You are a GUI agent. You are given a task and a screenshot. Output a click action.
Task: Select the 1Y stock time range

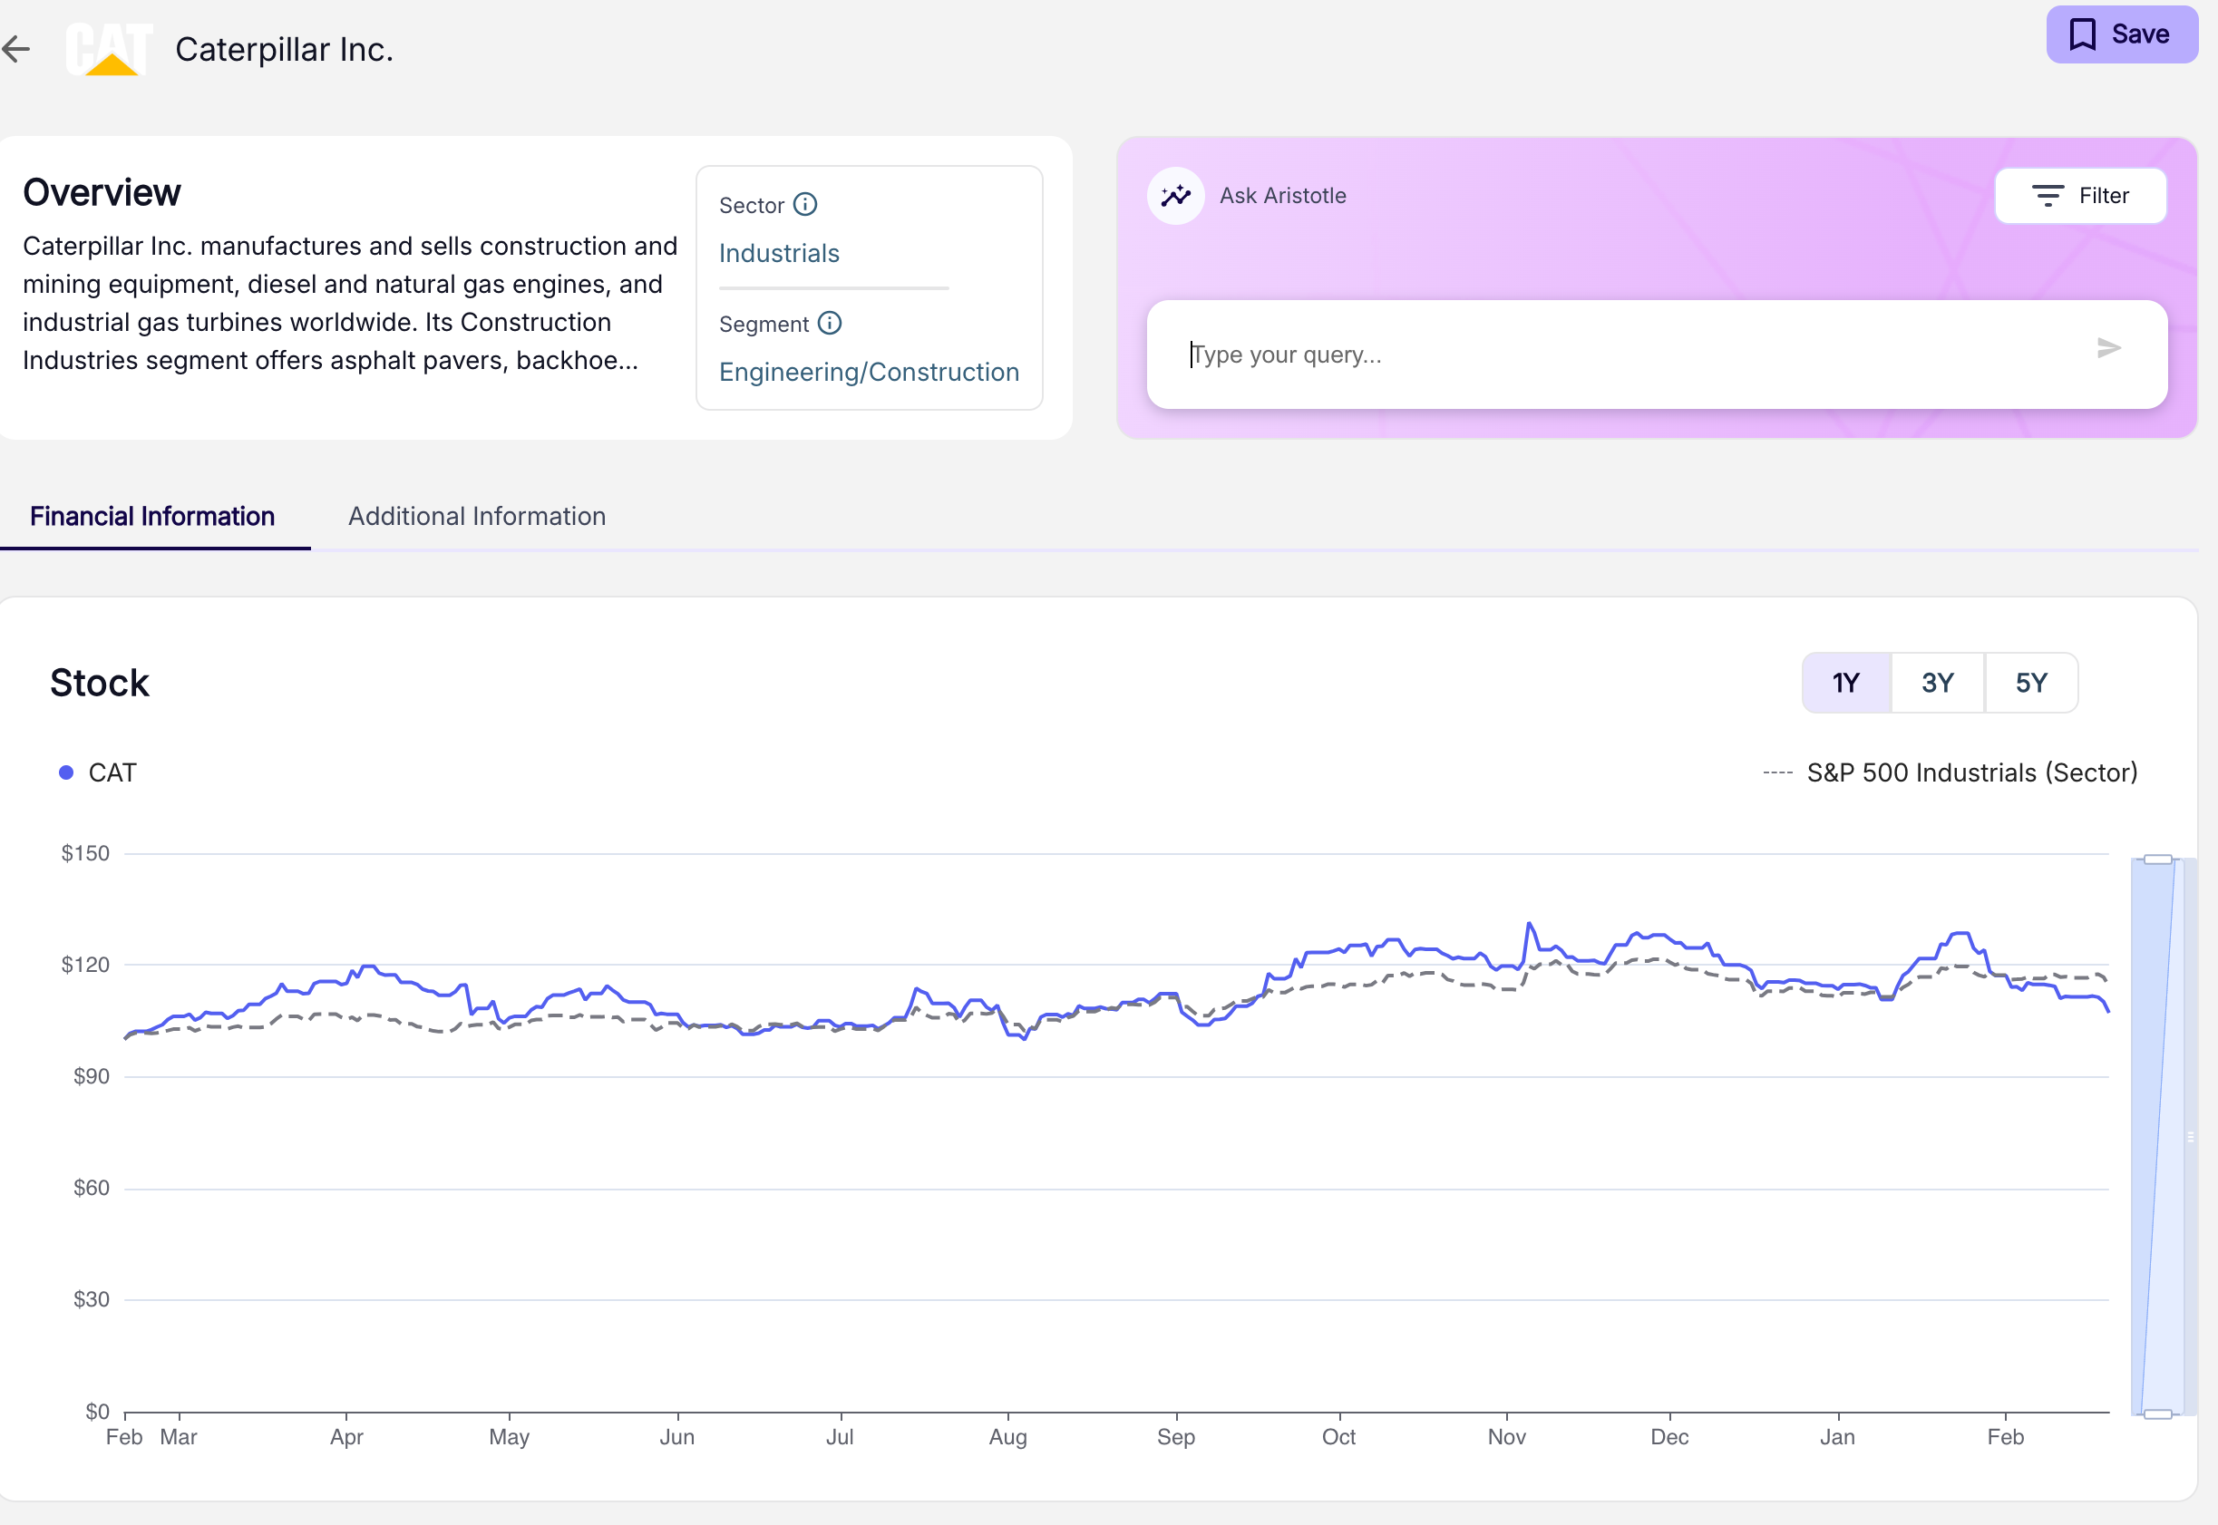tap(1846, 684)
